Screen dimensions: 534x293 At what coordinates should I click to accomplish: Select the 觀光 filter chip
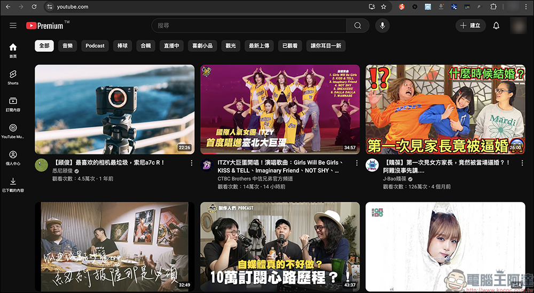click(231, 46)
